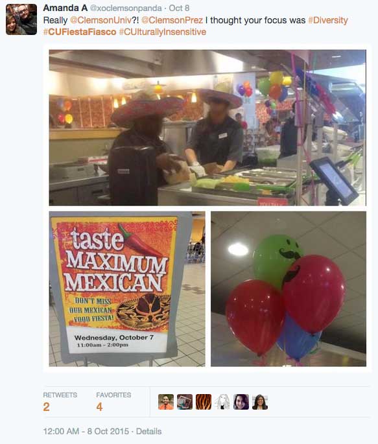Open the @ClemsonUniv mention
This screenshot has height=444, width=378.
(100, 20)
